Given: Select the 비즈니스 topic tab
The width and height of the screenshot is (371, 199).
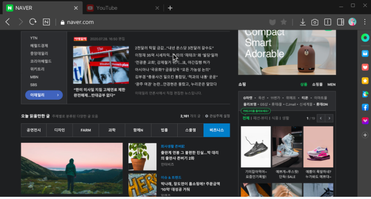Looking at the screenshot, I should tap(217, 130).
